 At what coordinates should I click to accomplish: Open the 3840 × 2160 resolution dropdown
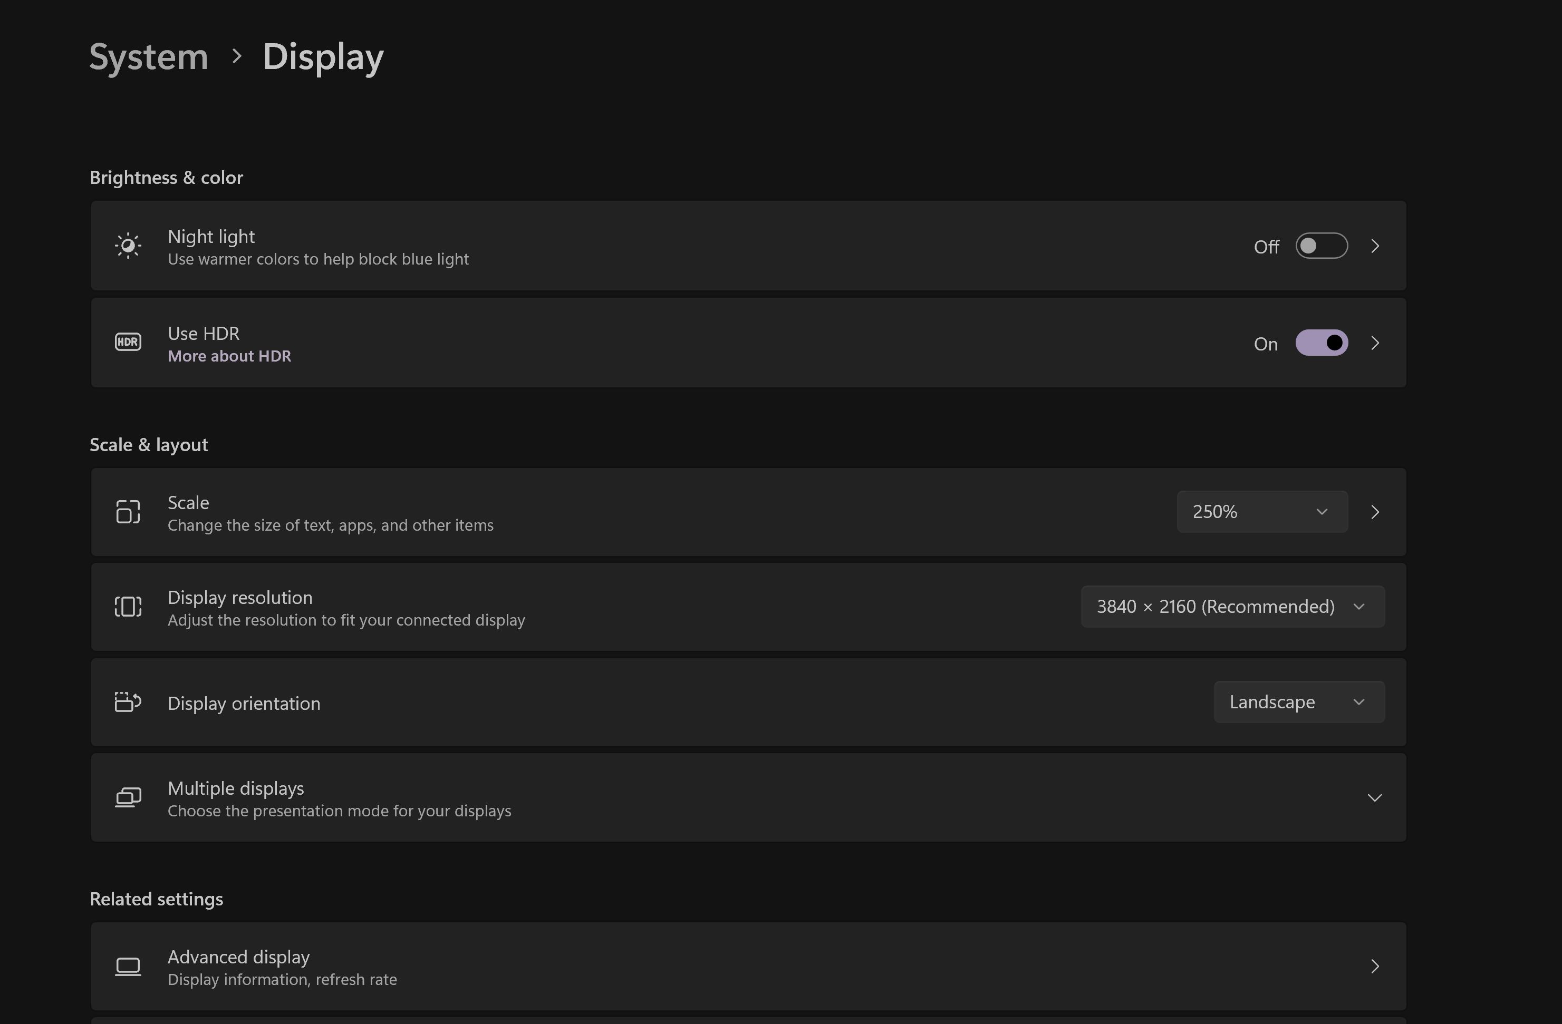click(1232, 607)
